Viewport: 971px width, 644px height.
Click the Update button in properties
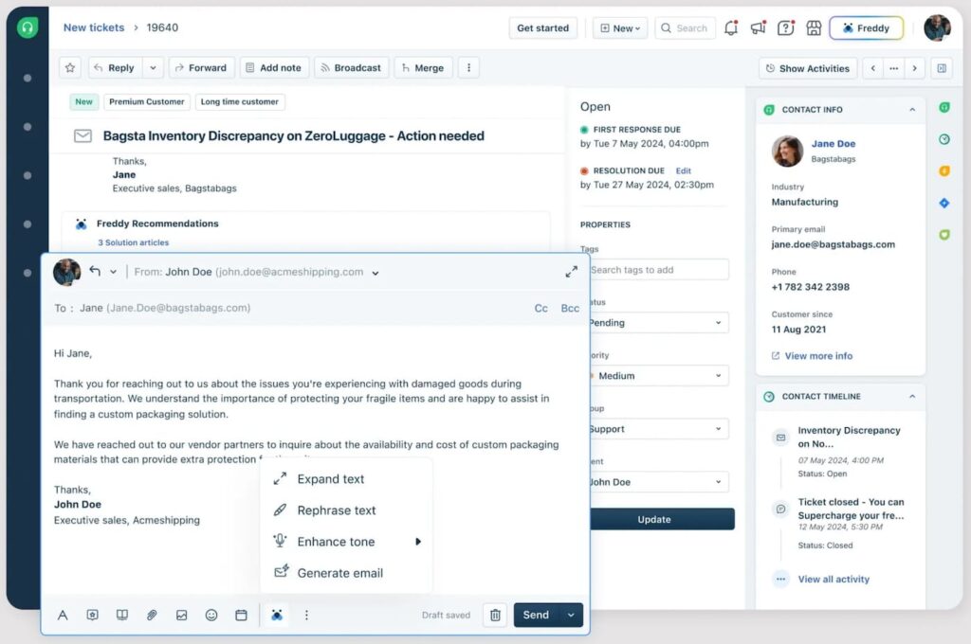tap(654, 519)
